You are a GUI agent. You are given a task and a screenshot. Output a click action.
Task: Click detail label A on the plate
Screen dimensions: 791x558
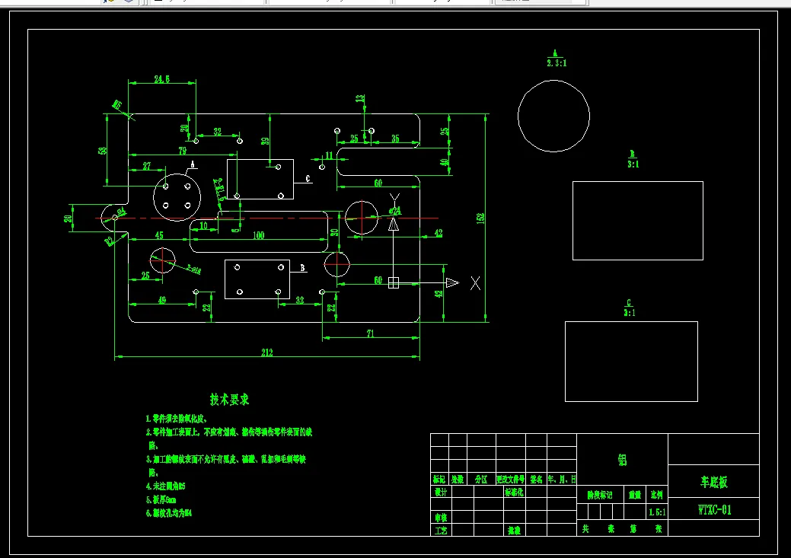click(192, 164)
